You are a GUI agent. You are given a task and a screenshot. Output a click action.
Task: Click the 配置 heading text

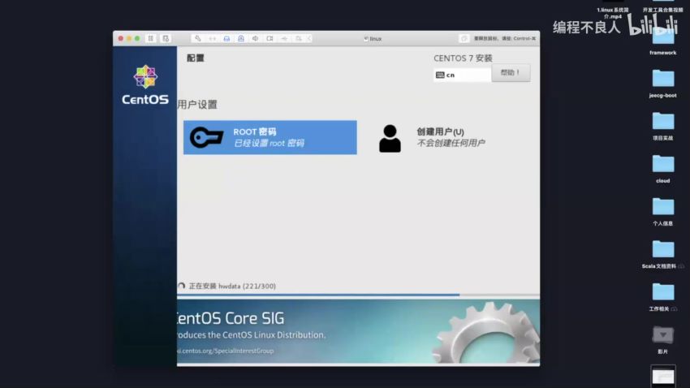pos(196,58)
